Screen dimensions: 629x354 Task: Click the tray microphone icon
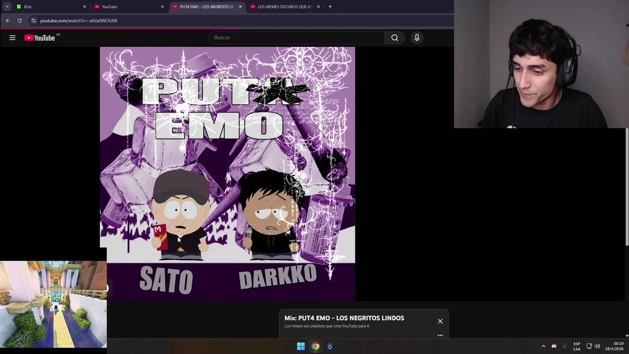564,346
